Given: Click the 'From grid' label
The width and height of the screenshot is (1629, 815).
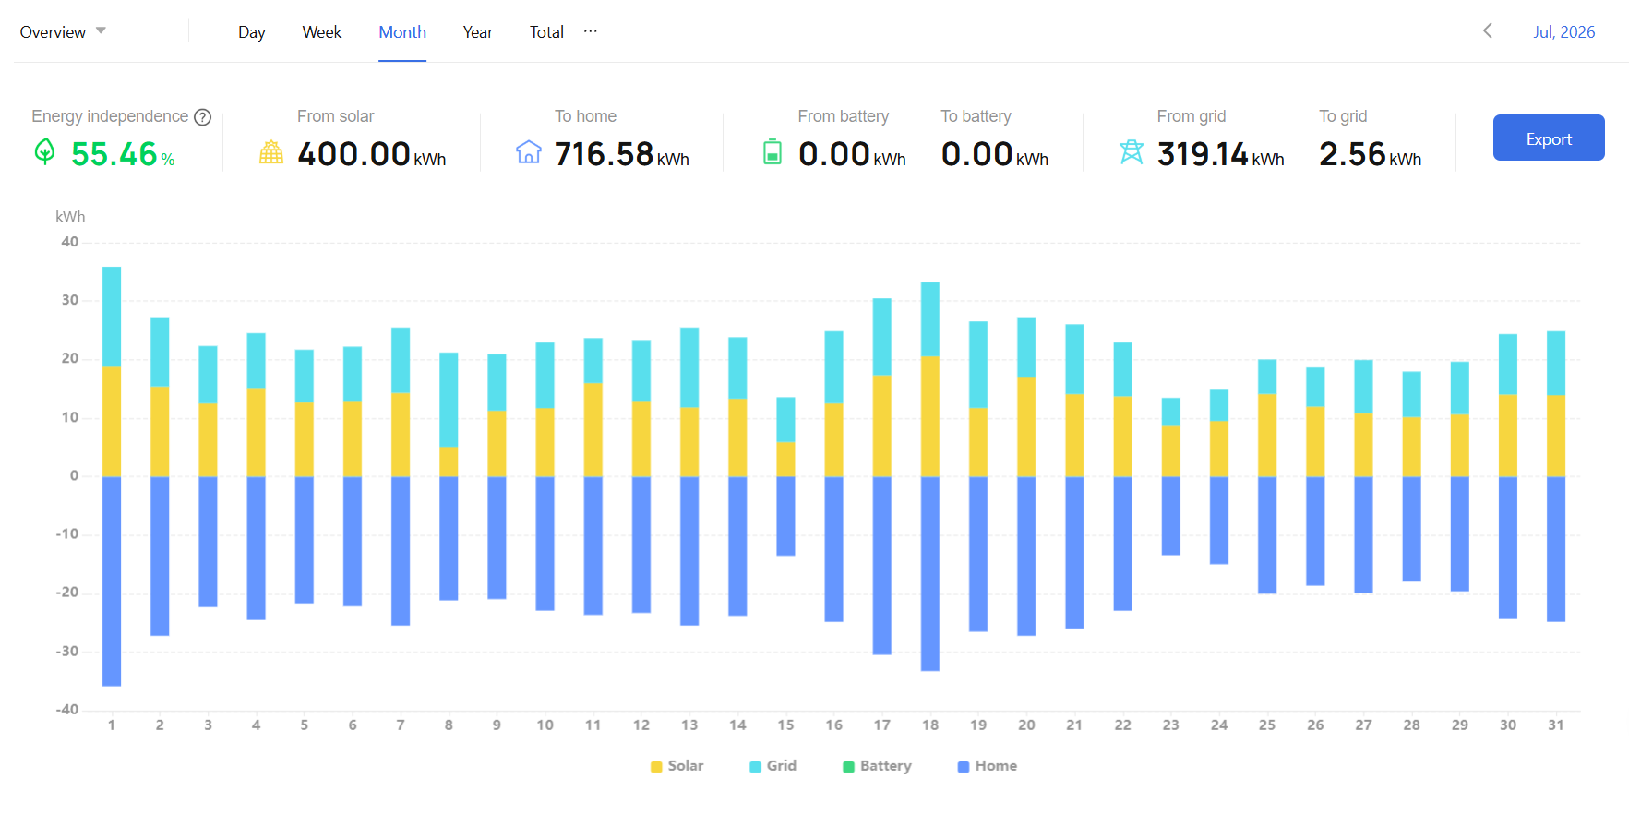Looking at the screenshot, I should coord(1192,116).
